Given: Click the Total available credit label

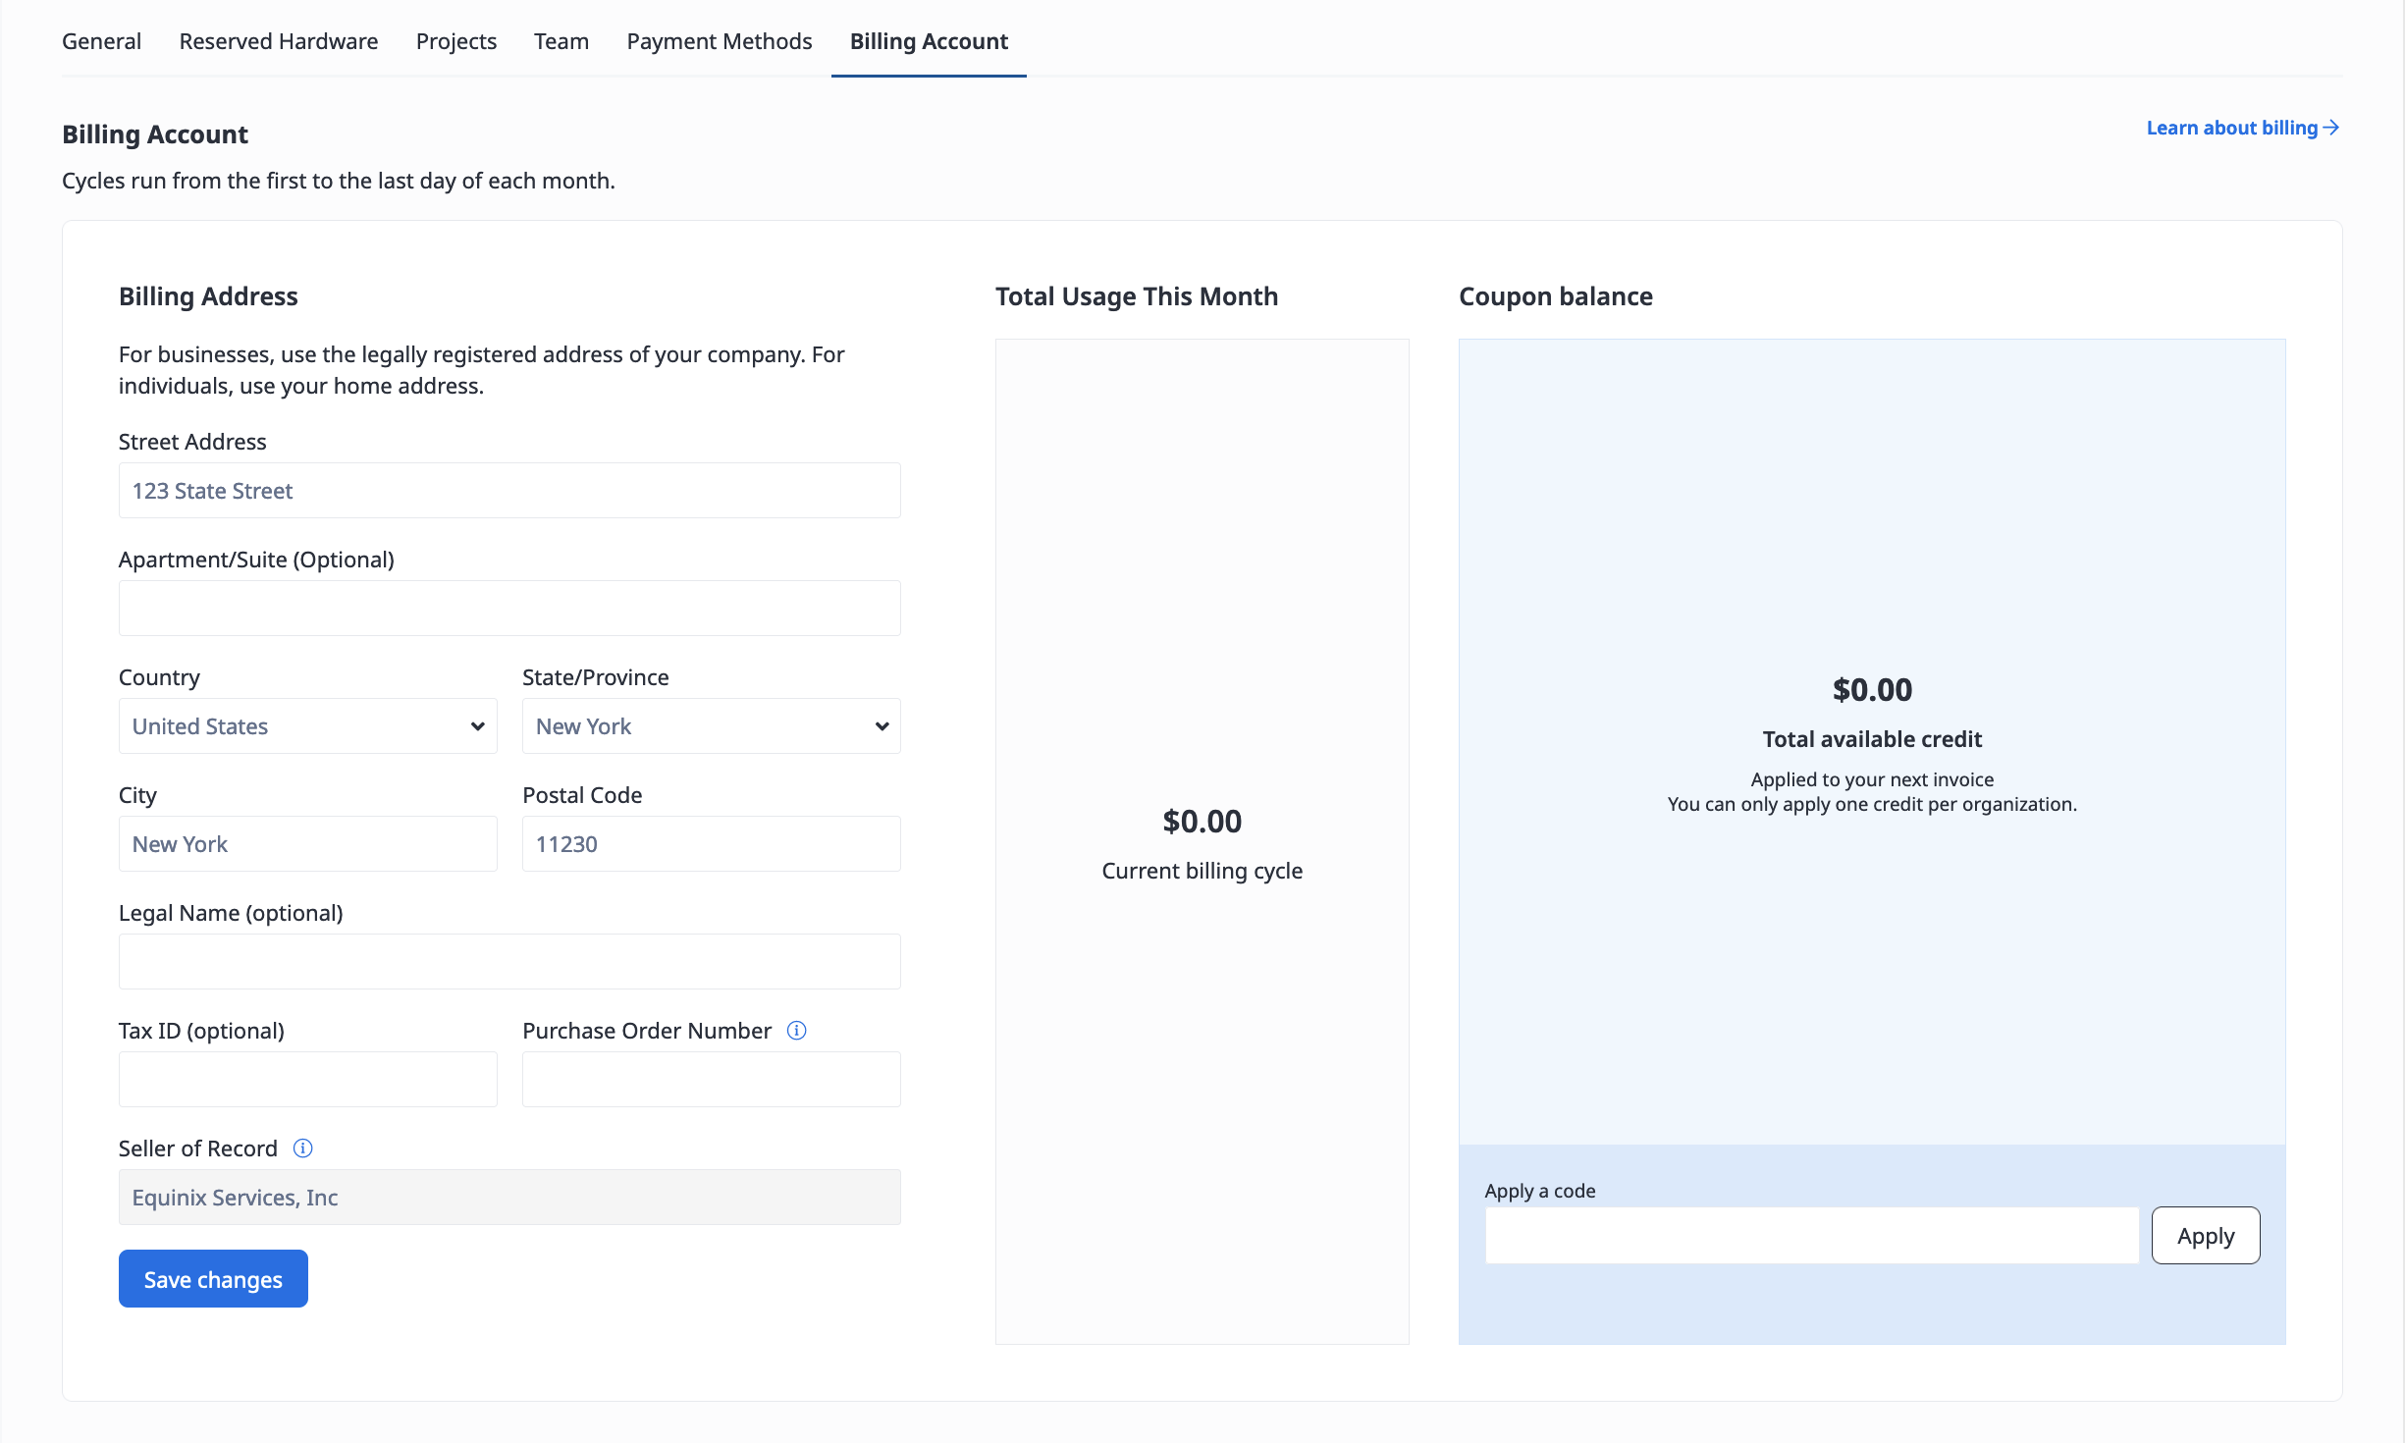Looking at the screenshot, I should (x=1872, y=739).
